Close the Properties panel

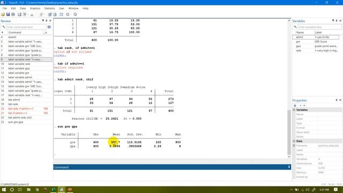coord(340,100)
